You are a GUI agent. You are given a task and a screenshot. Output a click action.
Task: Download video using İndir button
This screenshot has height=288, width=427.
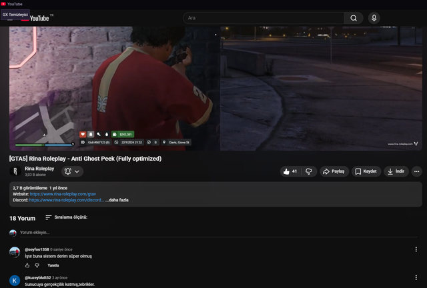396,171
